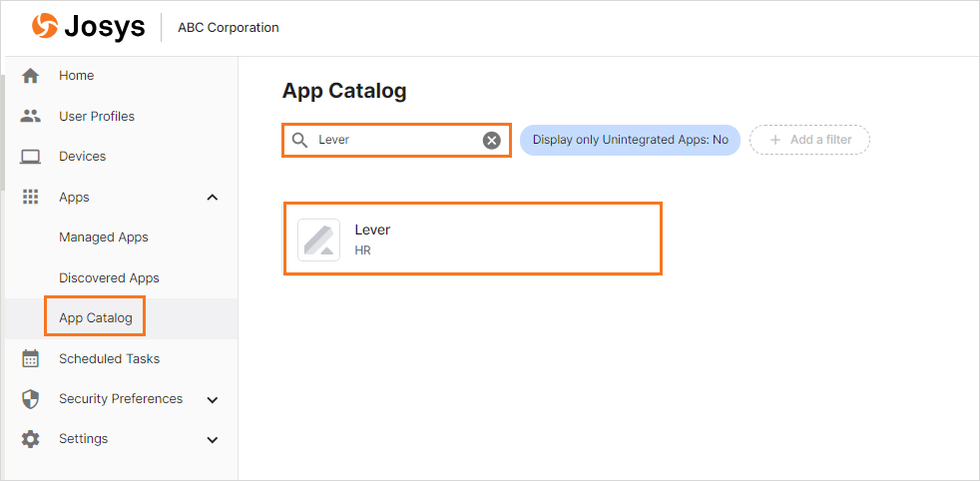
Task: Open Scheduled Tasks page
Action: tap(110, 358)
